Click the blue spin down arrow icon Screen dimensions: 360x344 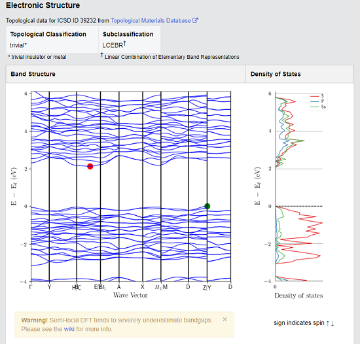coord(333,323)
